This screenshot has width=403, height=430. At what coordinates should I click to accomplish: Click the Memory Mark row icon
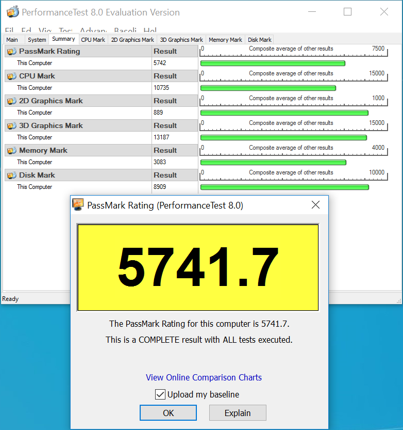click(x=12, y=150)
